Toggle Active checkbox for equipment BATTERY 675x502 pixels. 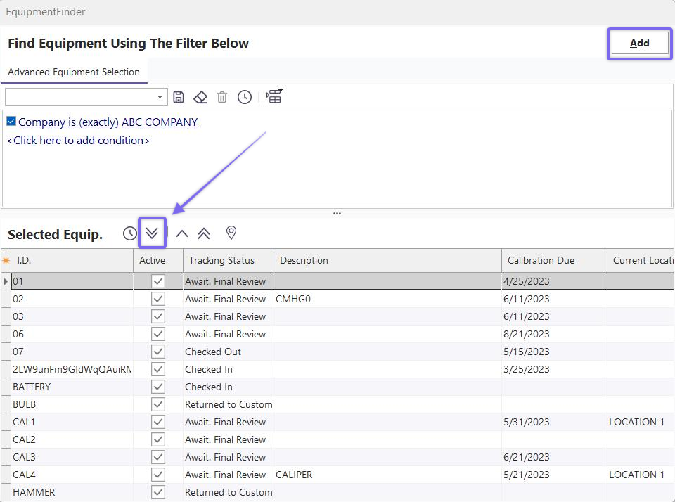pos(158,387)
